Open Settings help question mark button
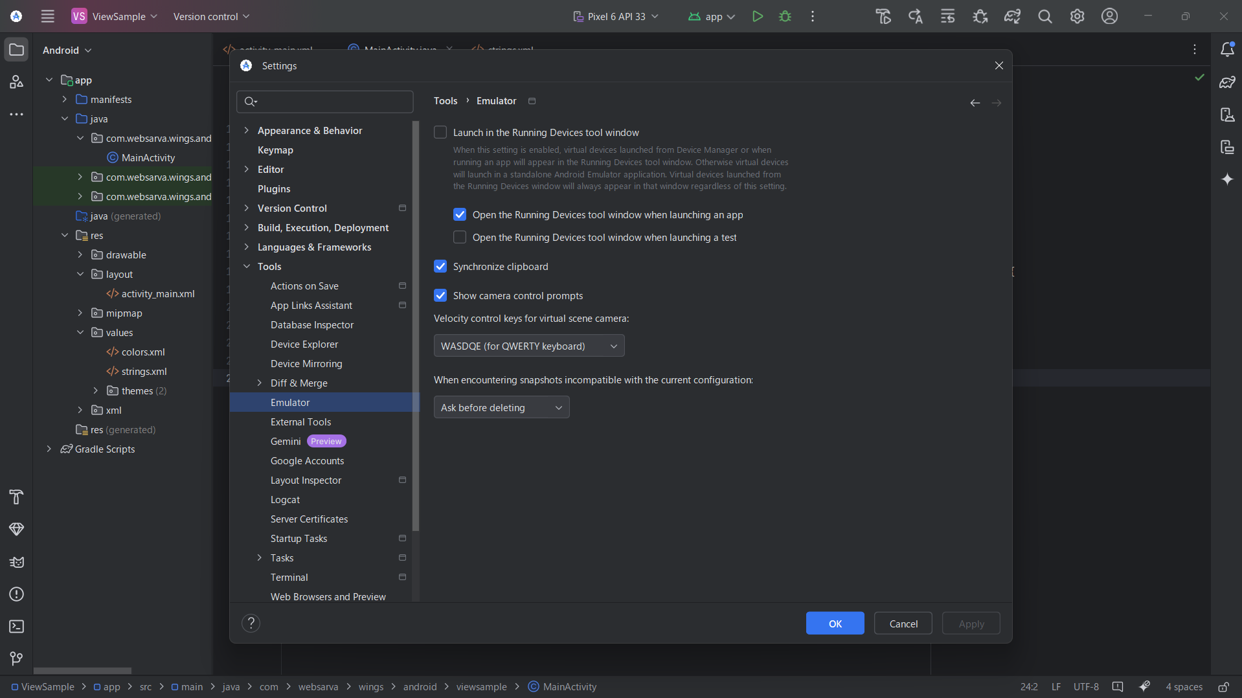Screen dimensions: 1242x698 251,623
